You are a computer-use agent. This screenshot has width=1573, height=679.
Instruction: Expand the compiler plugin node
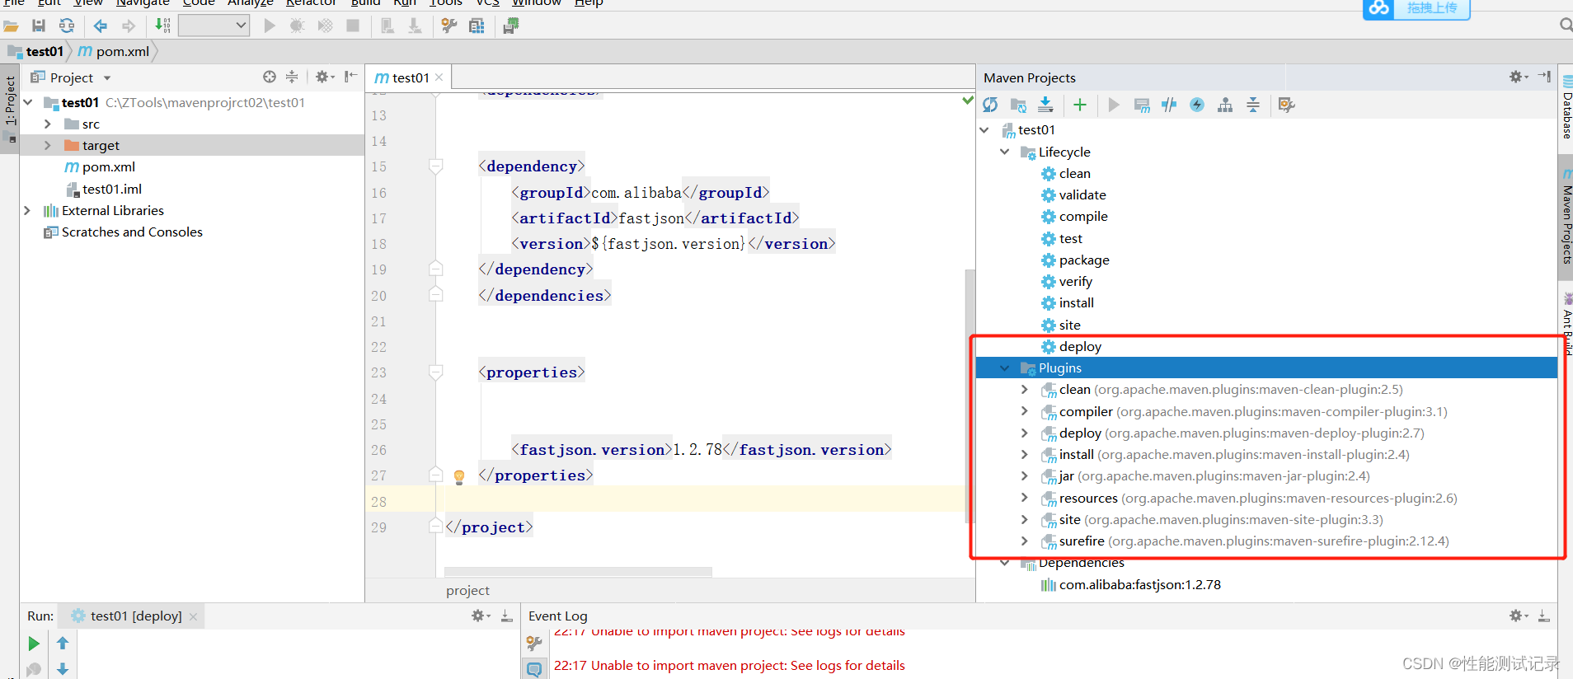click(1025, 411)
